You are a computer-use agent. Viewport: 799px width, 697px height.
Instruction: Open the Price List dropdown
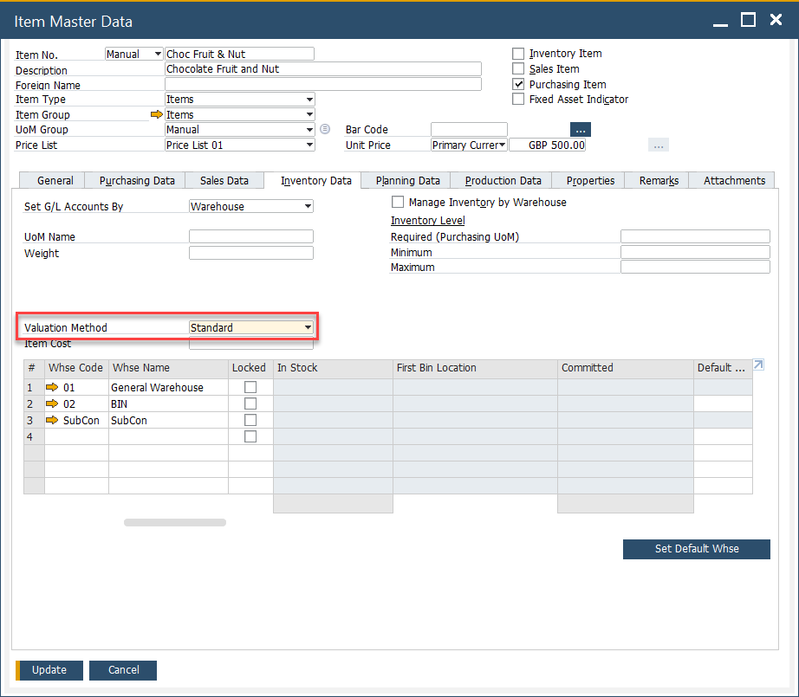point(309,145)
